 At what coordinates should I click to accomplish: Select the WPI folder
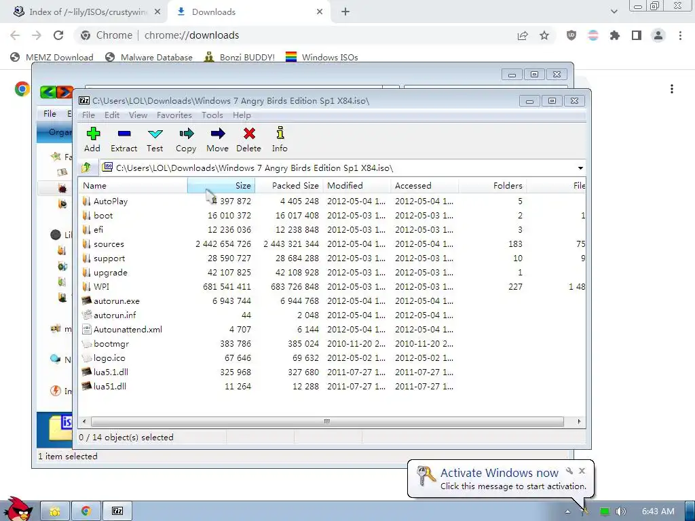tap(101, 287)
